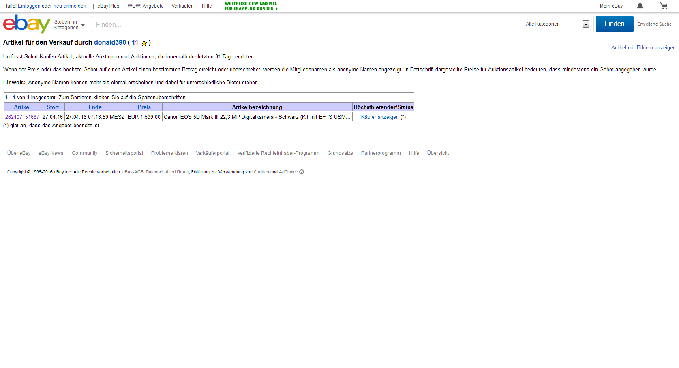Open Alle Kategorien combo box
This screenshot has width=679, height=368.
coord(557,24)
